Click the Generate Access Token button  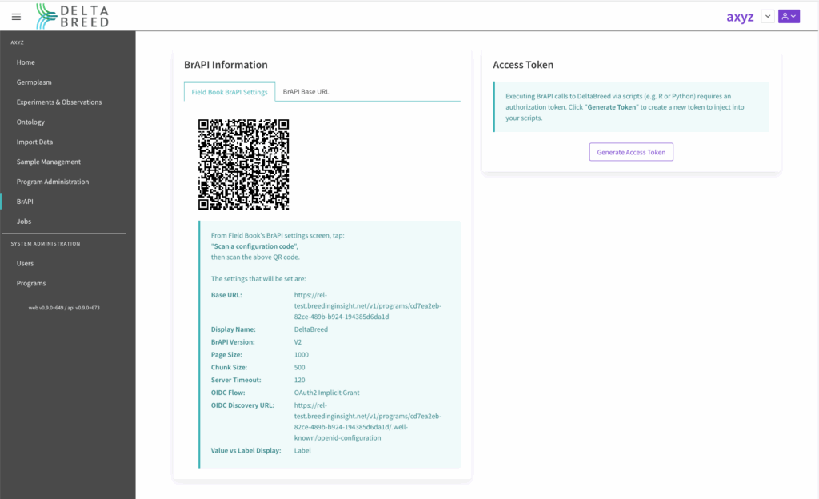click(x=631, y=152)
